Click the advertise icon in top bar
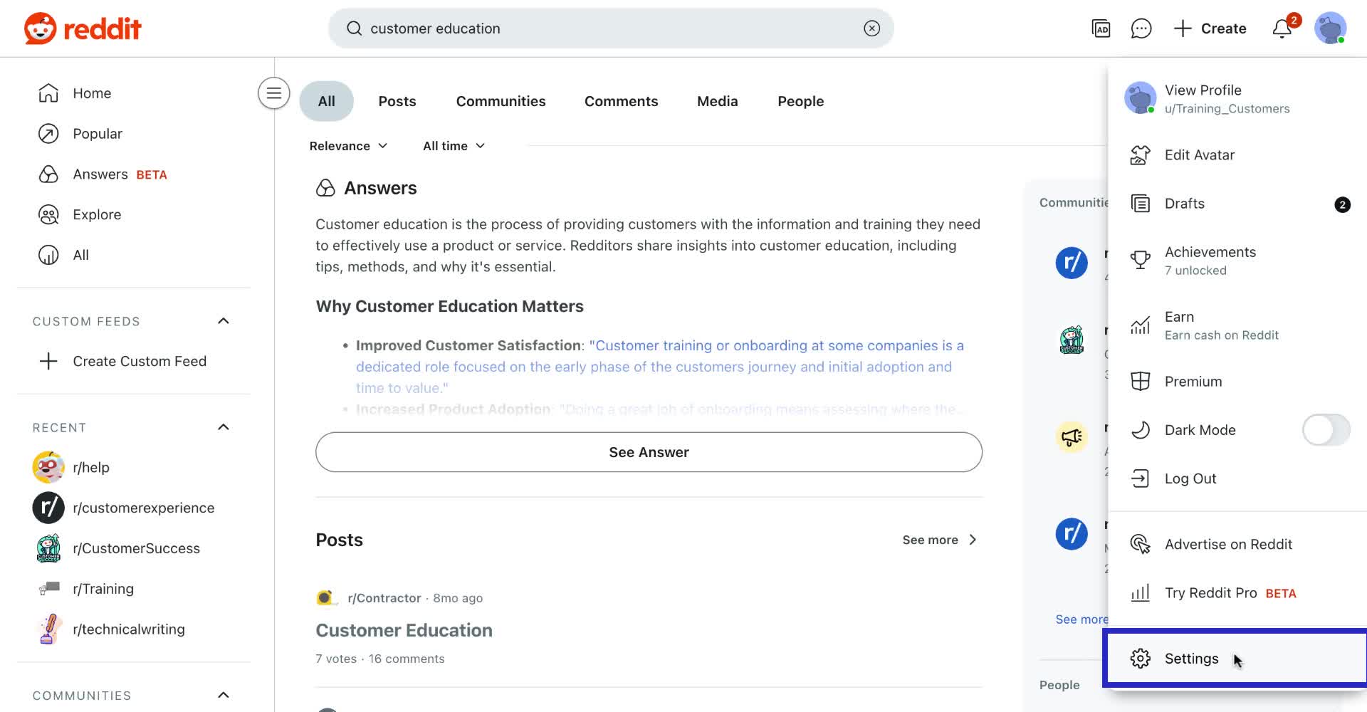Screen dimensions: 1367x712 point(1101,28)
